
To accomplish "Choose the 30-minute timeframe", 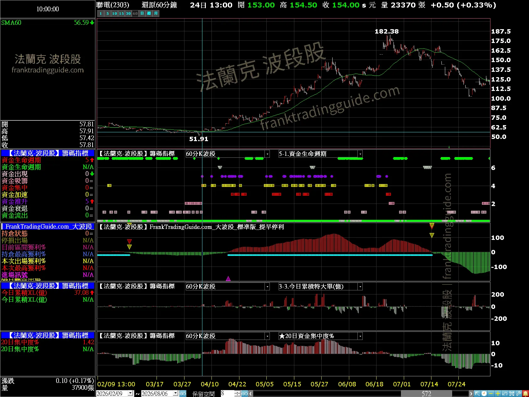I will (128, 13).
